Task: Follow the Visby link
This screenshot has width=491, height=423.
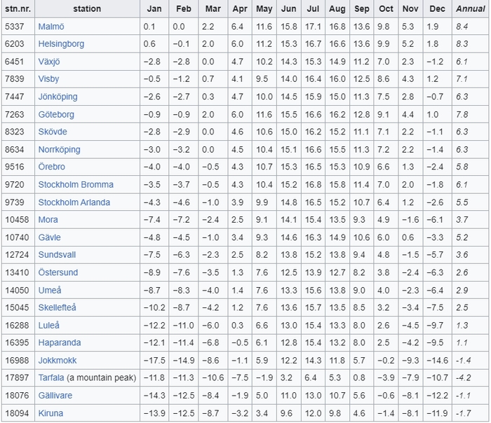Action: pyautogui.click(x=49, y=79)
